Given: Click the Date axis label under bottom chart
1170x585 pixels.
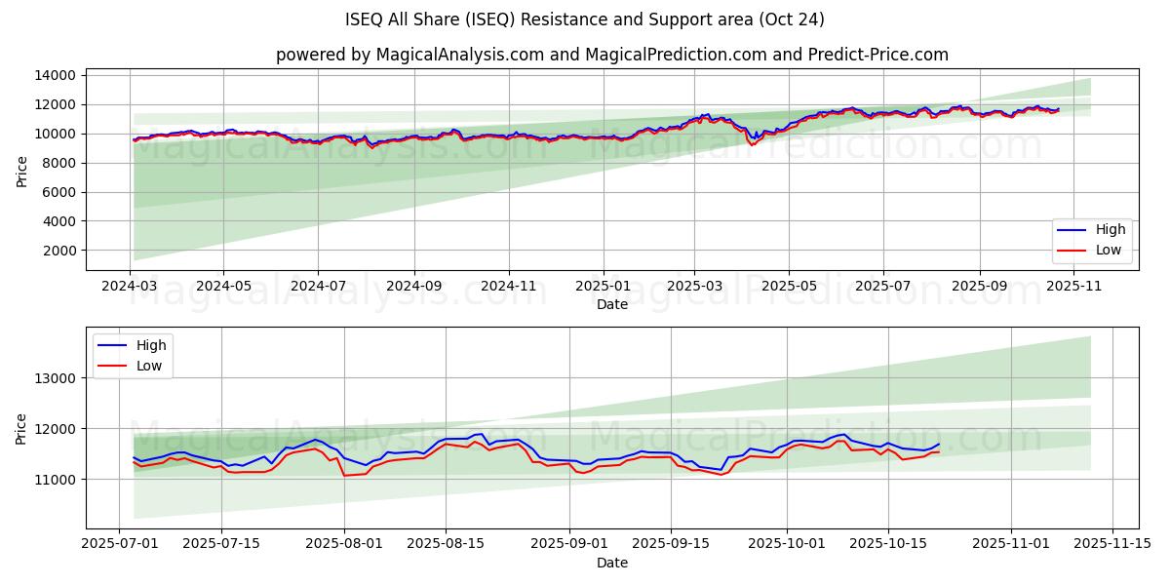Looking at the screenshot, I should pos(611,563).
